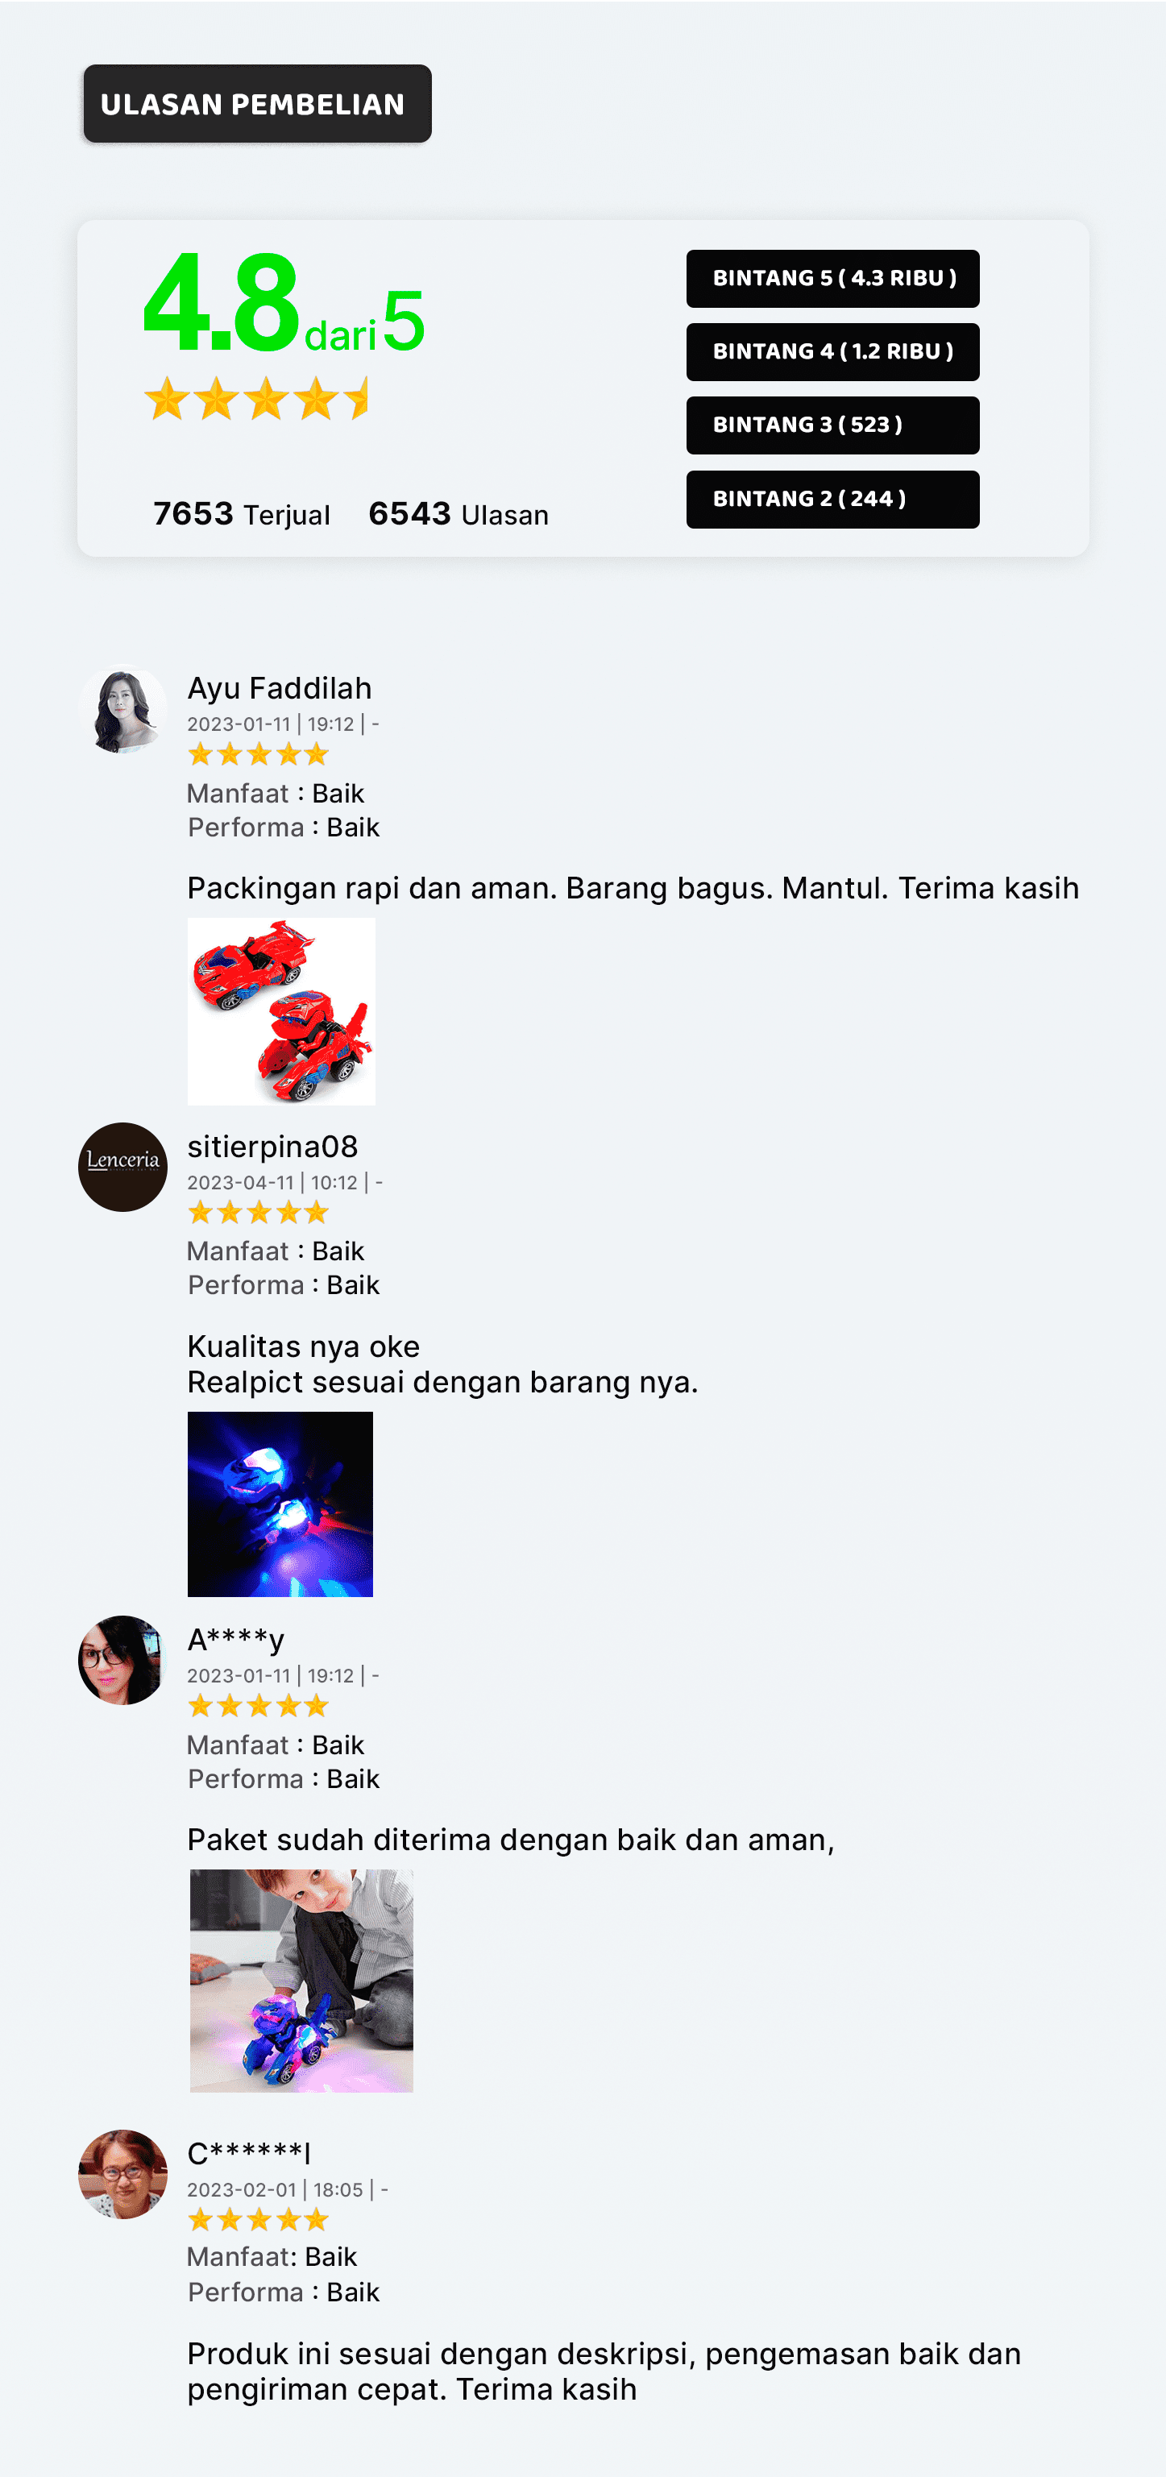Select the BINTANG 3 ( 523 ) filter
The width and height of the screenshot is (1166, 2477).
(x=832, y=425)
